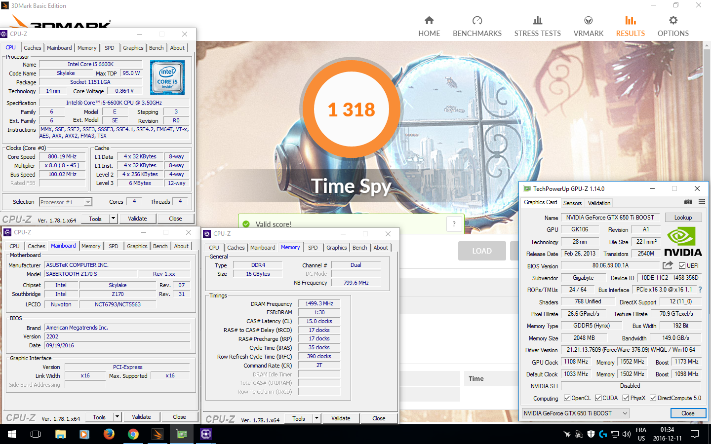This screenshot has width=711, height=444.
Task: Click the Driver Version field in GPU-Z
Action: coord(631,350)
